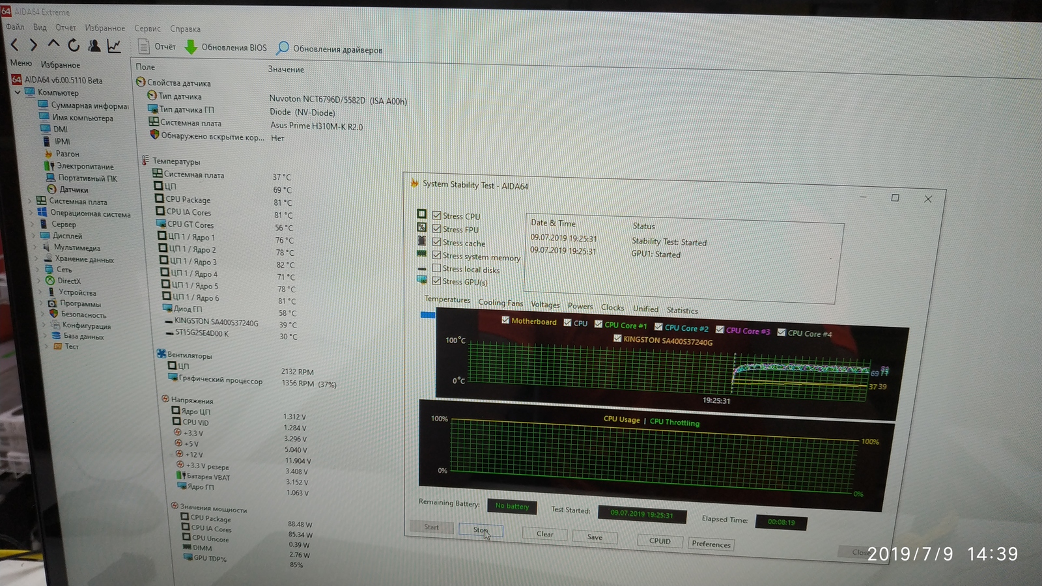
Task: Expand the Мультимедиа tree node
Action: 35,247
